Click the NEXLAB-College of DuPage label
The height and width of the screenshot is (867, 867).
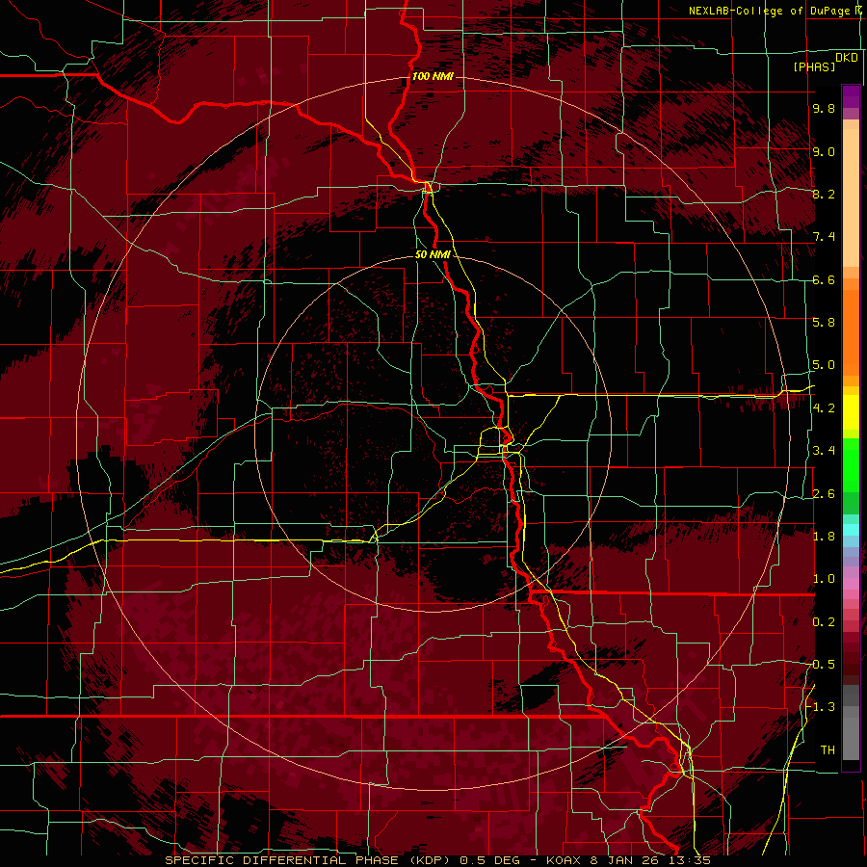pos(770,11)
